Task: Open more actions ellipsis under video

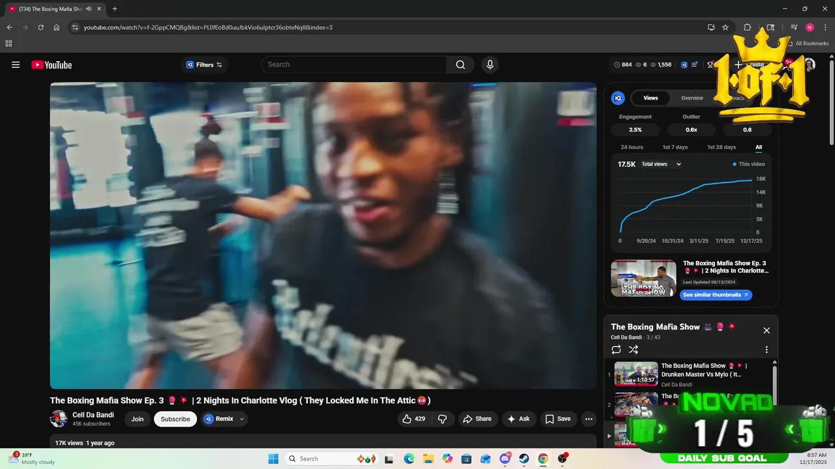Action: 588,419
